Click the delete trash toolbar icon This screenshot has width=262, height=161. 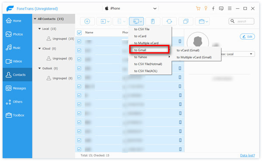point(153,21)
